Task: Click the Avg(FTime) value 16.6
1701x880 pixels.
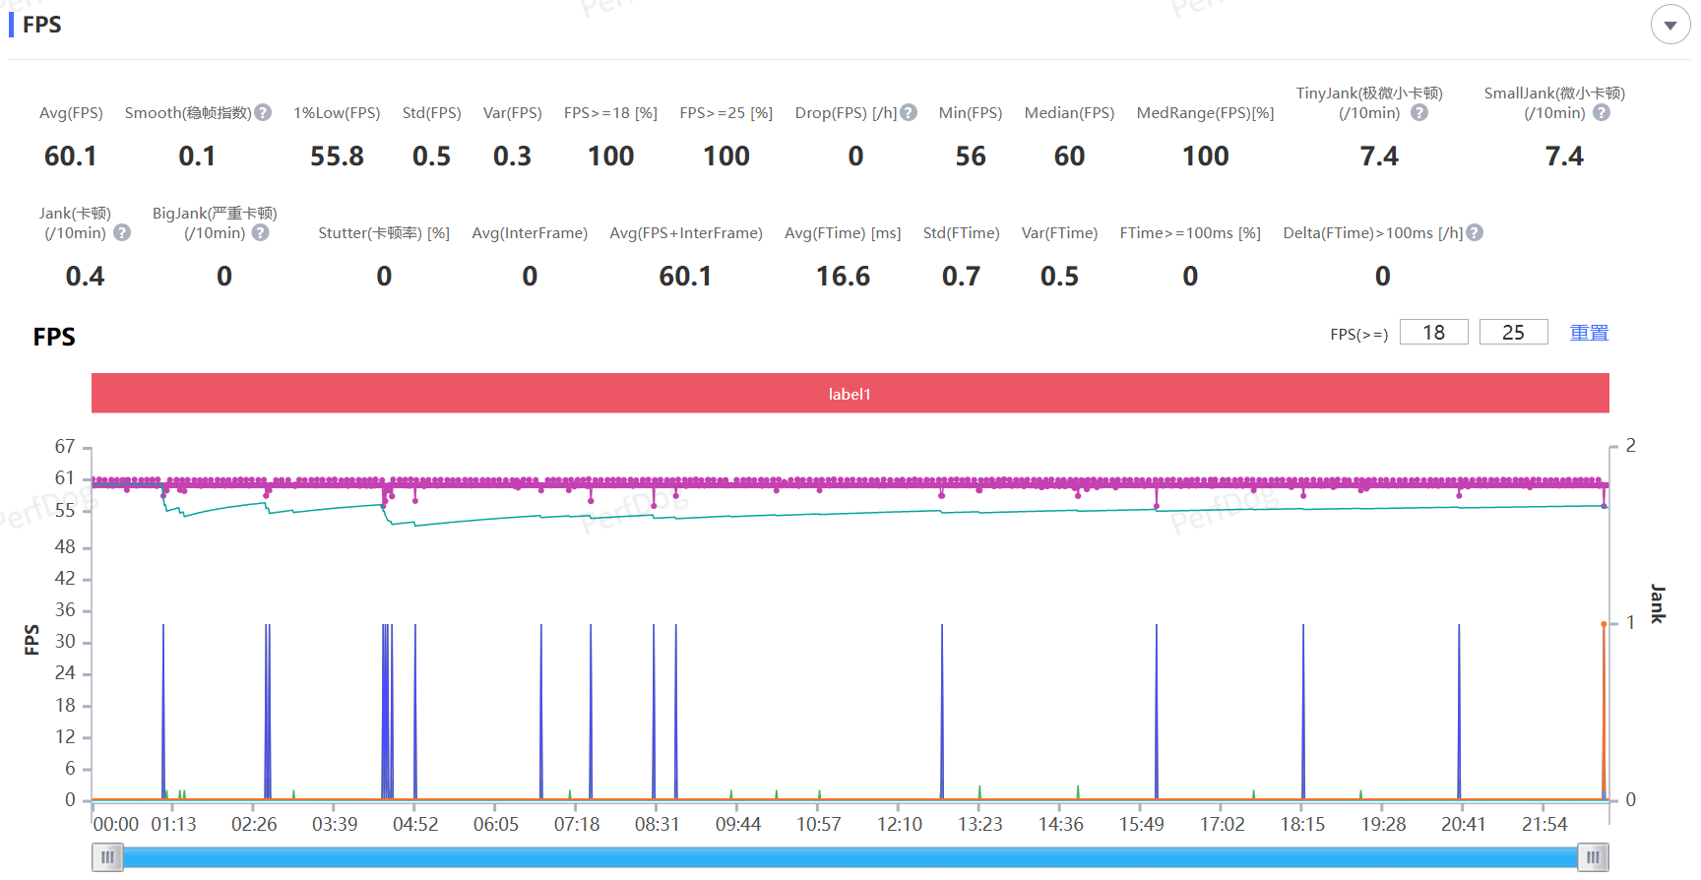Action: [x=843, y=277]
